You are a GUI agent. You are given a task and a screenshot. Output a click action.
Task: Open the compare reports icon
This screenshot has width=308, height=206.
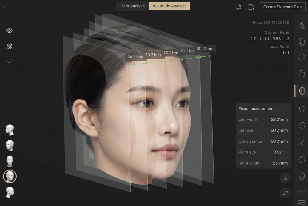pos(238,7)
